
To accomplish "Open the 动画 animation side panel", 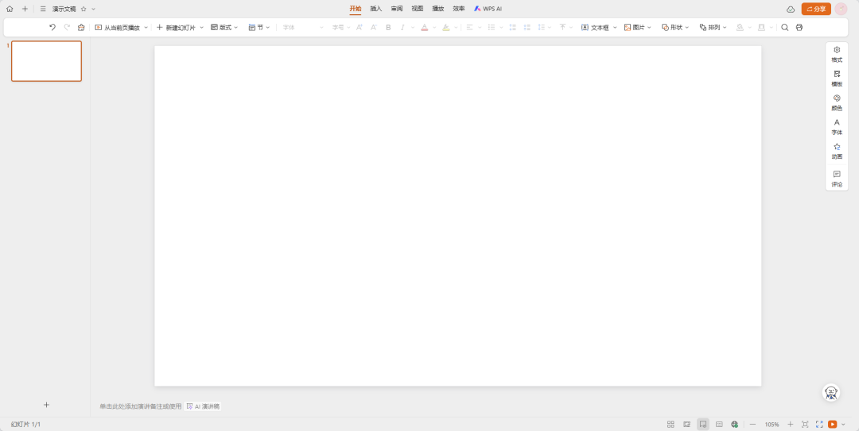I will [x=837, y=151].
